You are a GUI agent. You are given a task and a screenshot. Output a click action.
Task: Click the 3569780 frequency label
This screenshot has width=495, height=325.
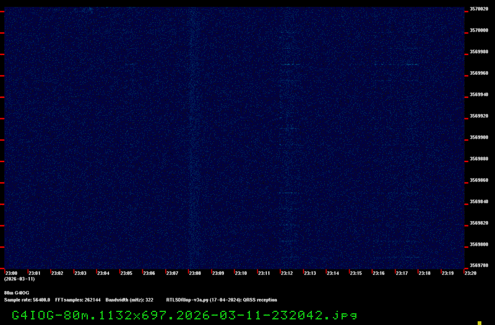pyautogui.click(x=479, y=266)
